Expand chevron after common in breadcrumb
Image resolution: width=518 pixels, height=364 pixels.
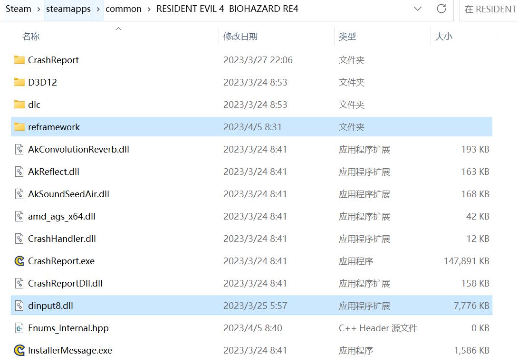pos(149,9)
